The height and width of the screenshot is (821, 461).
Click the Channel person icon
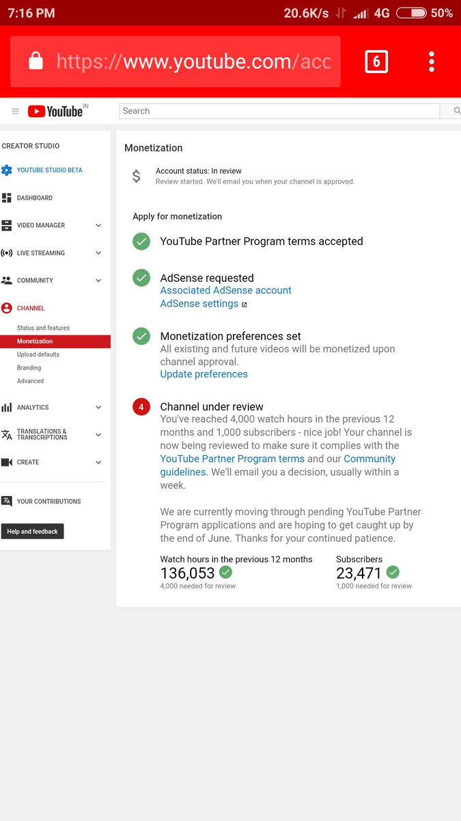click(x=7, y=308)
